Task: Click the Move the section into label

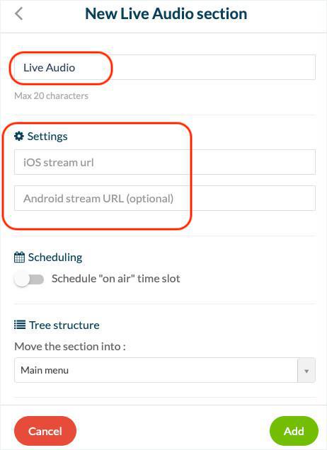Action: coord(70,347)
